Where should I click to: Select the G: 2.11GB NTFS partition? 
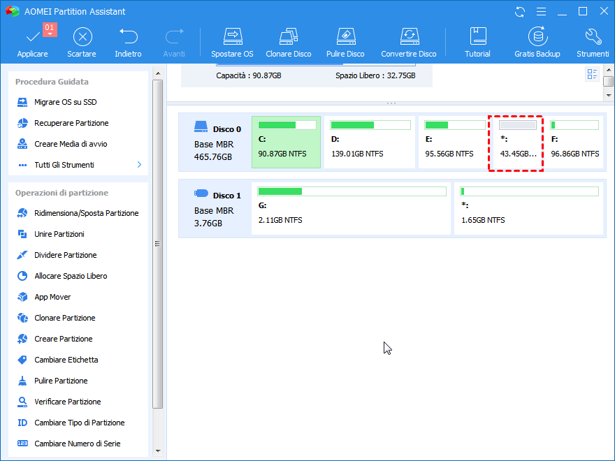coord(351,208)
